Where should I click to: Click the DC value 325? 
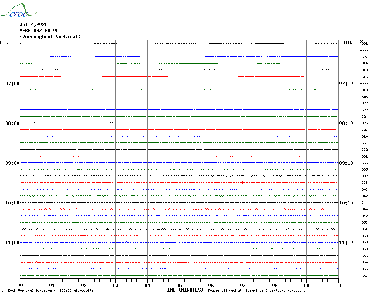click(x=365, y=123)
